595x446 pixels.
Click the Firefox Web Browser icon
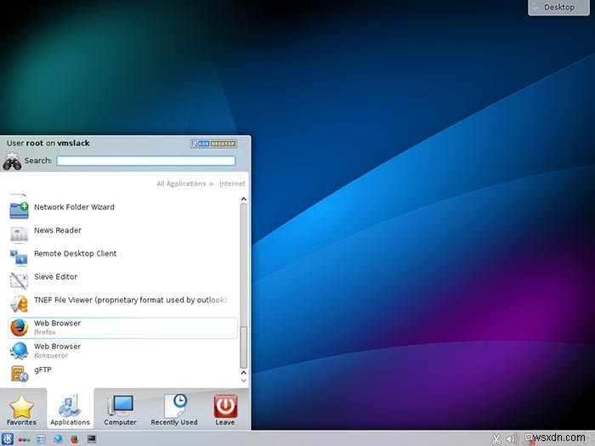pos(19,328)
